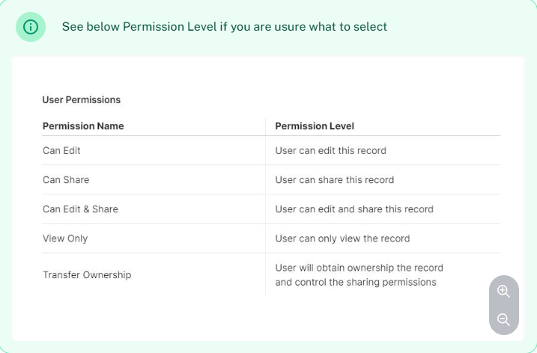Viewport: 537px width, 353px height.
Task: Click 'User will obtain ownership' description text
Action: click(x=359, y=268)
